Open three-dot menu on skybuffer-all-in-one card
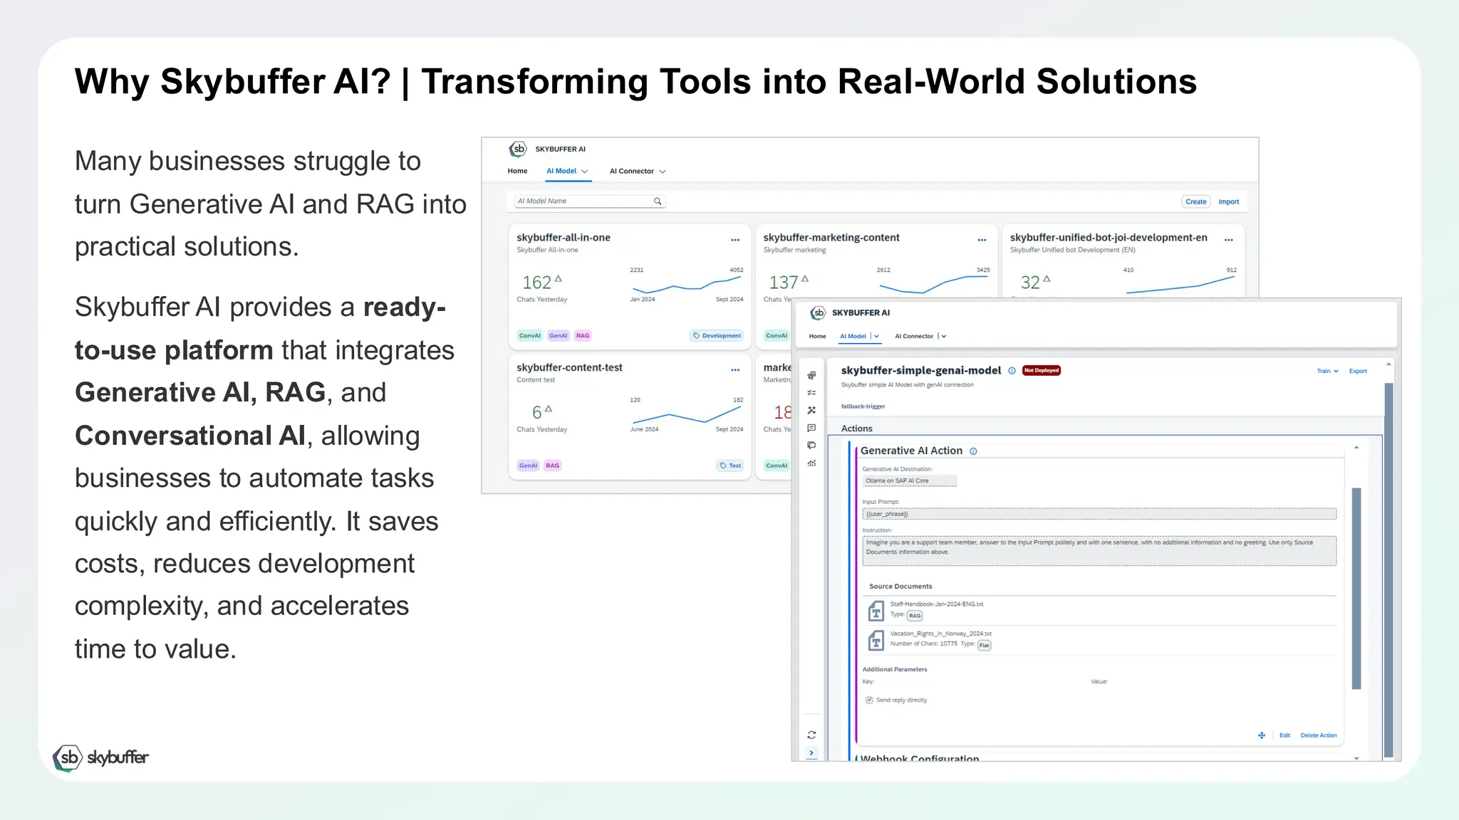The image size is (1459, 820). [735, 240]
